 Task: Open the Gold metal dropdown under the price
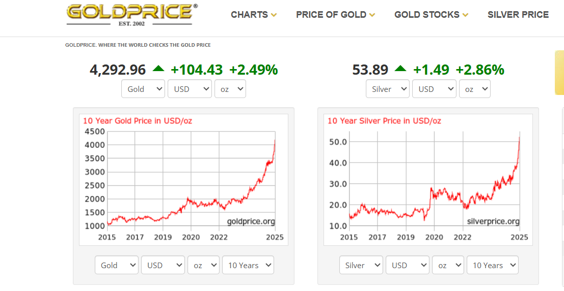143,89
